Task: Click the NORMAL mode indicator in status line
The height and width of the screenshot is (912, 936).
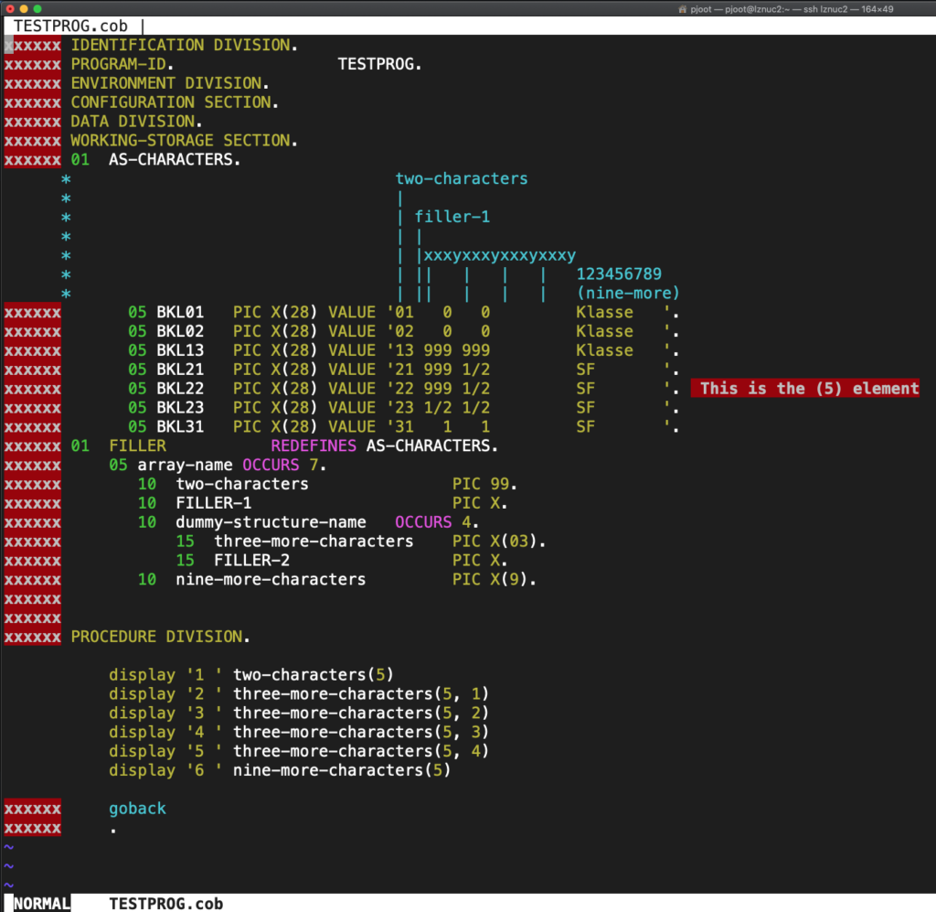Action: [41, 903]
